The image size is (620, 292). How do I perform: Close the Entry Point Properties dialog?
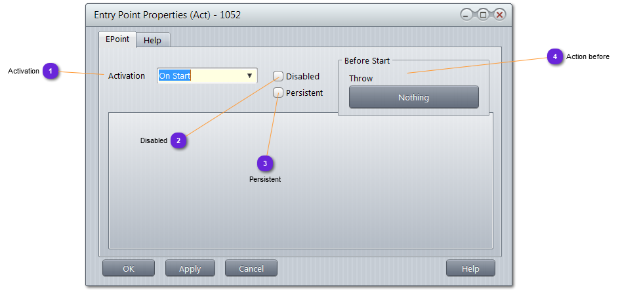tap(500, 14)
